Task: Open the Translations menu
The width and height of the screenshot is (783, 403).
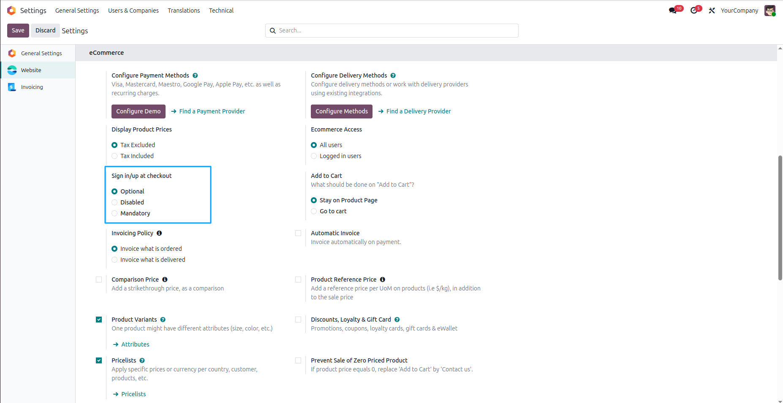Action: click(184, 11)
